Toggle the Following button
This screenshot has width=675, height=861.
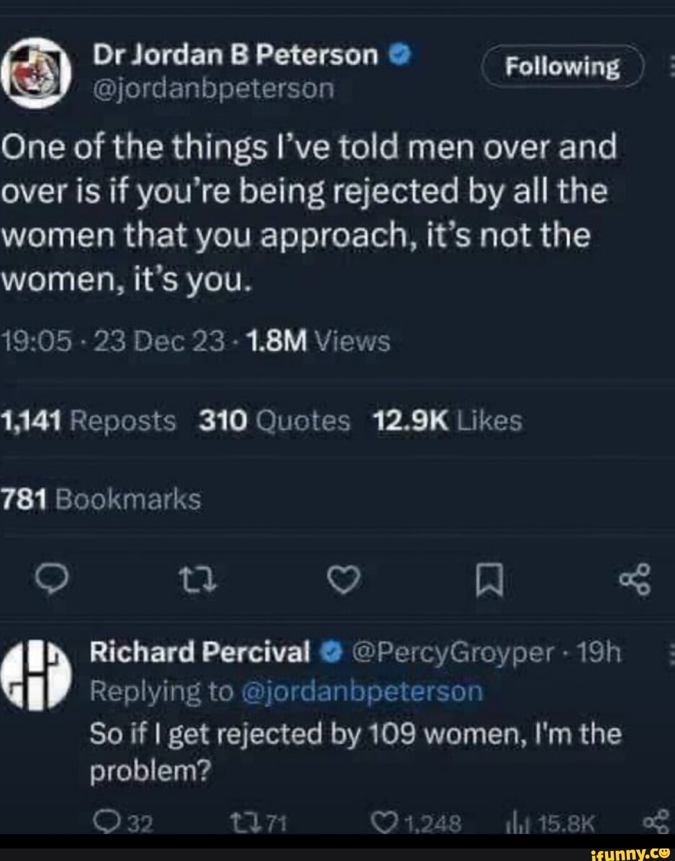[562, 66]
